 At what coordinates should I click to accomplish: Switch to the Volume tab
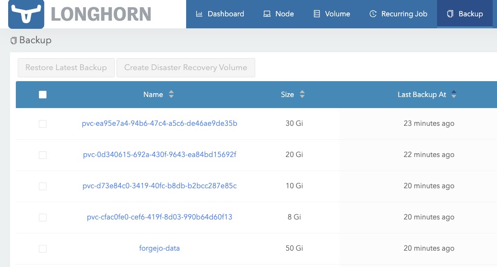point(332,14)
